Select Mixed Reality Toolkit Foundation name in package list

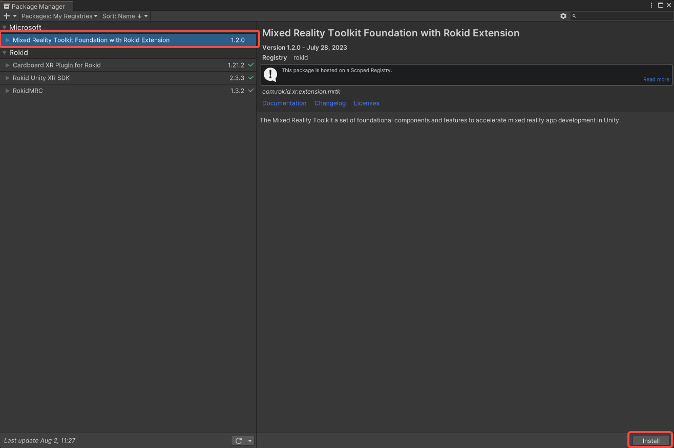coord(91,40)
